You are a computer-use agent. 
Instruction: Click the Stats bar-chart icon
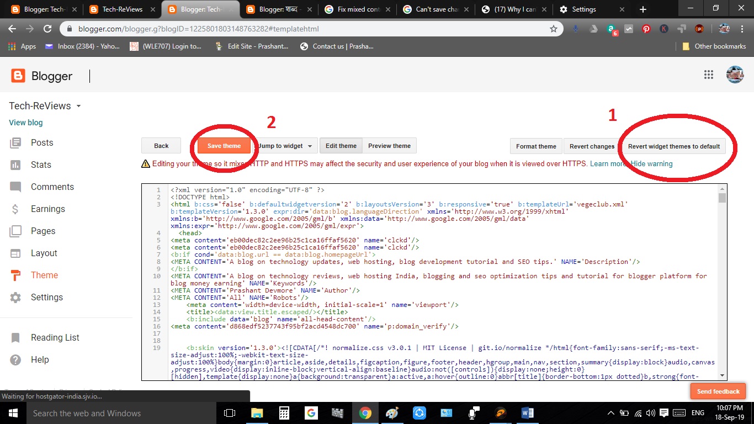(x=15, y=165)
